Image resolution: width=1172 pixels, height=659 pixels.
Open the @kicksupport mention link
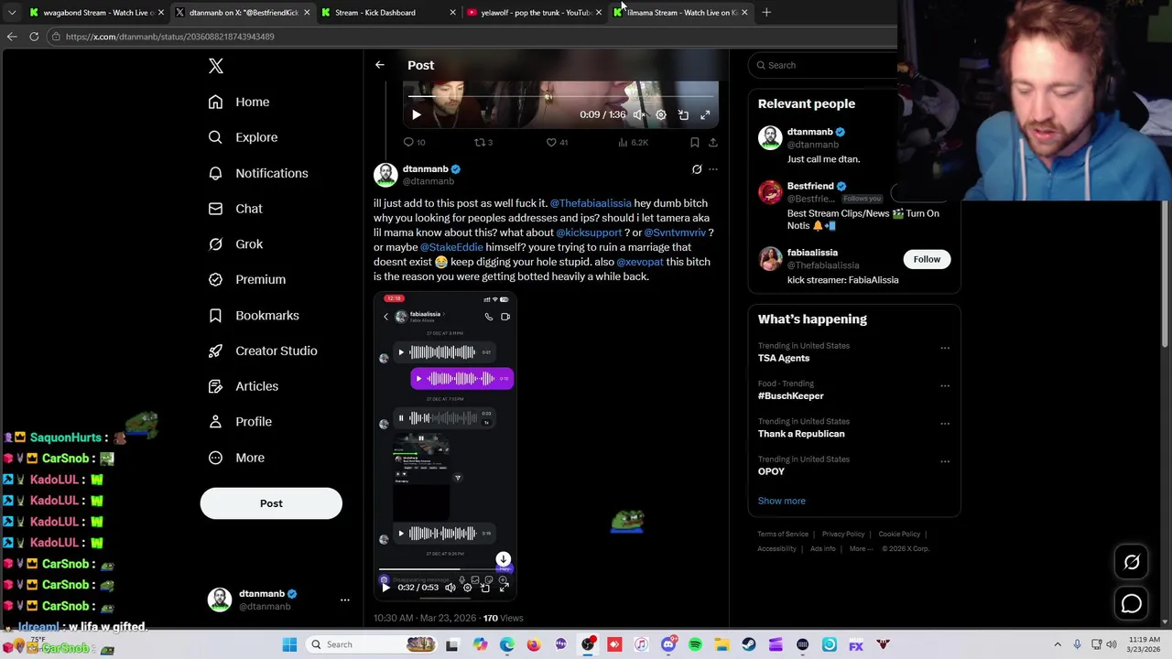pos(589,232)
